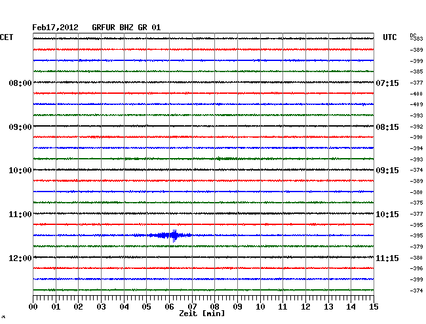Click the DC offset value -396
Screen dimensions: 426x324
coord(416,268)
